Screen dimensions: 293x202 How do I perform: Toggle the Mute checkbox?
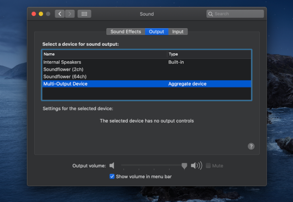point(208,166)
